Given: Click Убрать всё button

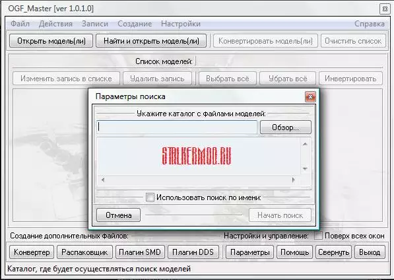Looking at the screenshot, I should tap(288, 79).
